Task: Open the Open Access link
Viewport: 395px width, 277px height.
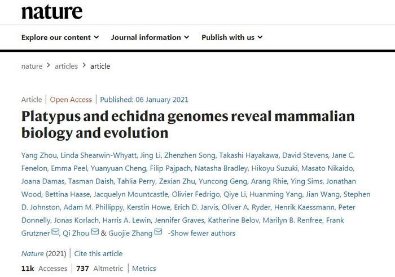Action: (x=71, y=100)
